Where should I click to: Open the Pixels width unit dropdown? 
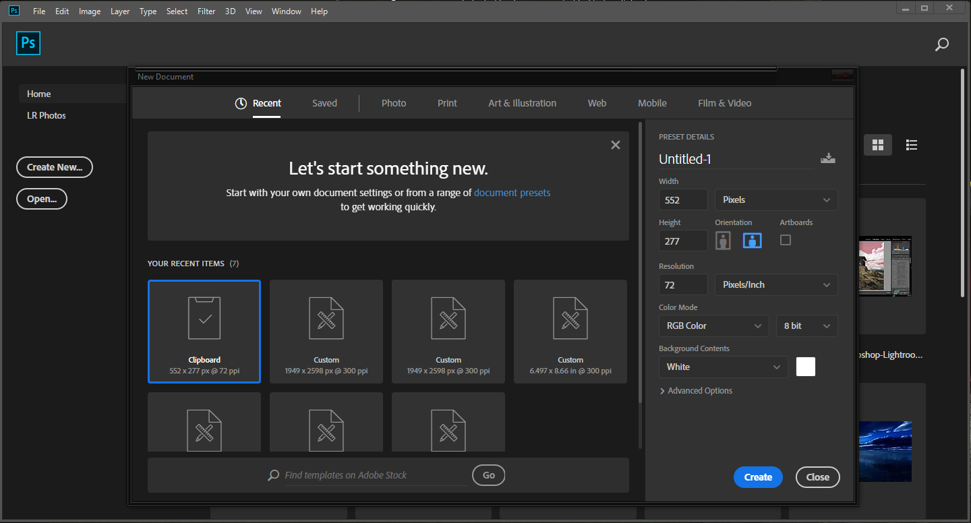[776, 200]
